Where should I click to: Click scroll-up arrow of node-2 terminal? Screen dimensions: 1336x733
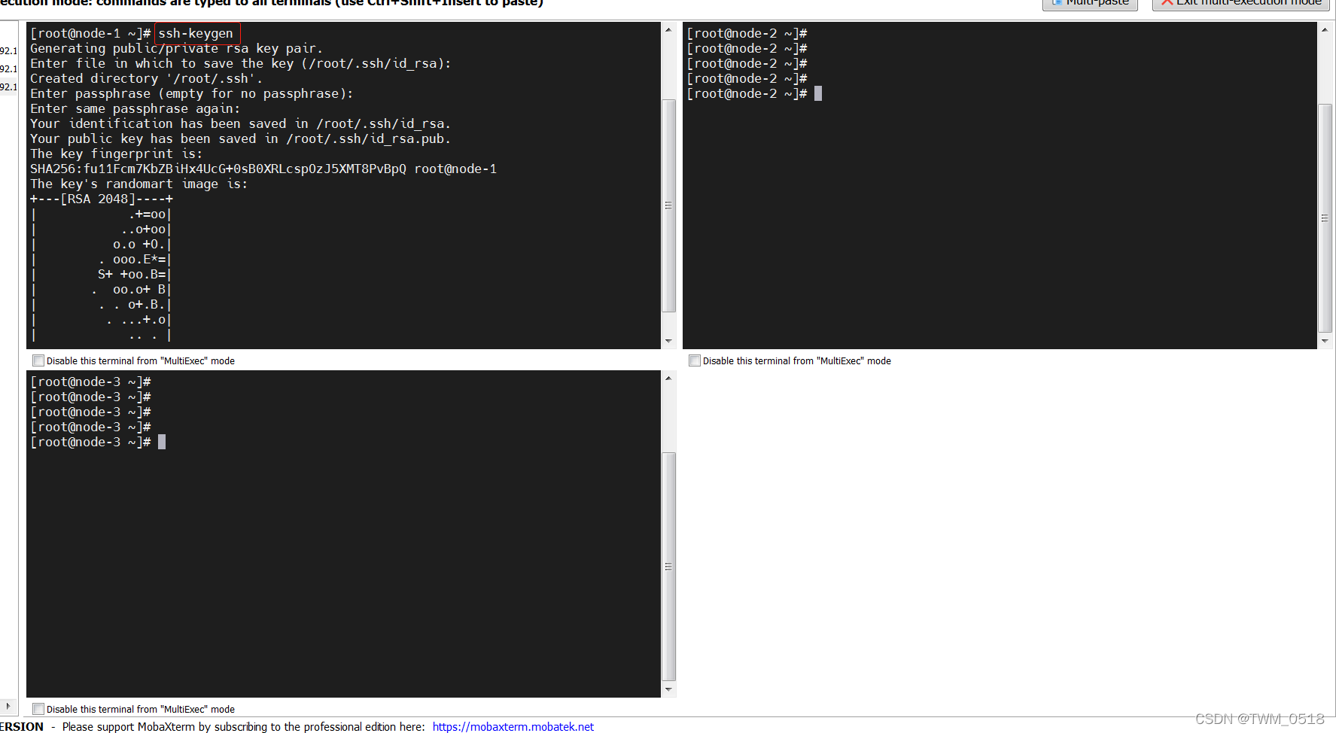(x=1325, y=30)
